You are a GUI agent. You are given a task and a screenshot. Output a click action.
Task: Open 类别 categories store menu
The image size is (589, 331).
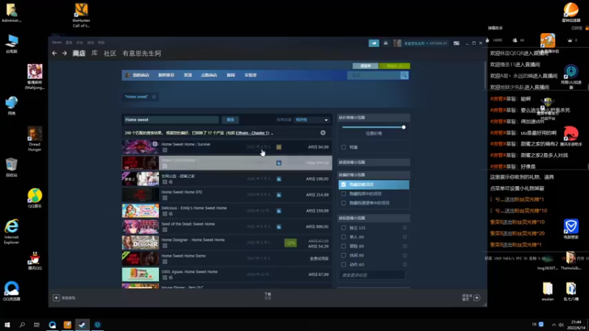(x=188, y=76)
